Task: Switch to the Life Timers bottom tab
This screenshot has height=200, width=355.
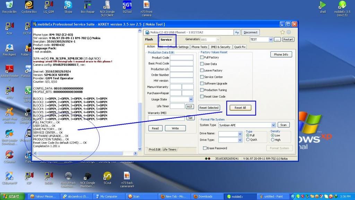Action: click(x=169, y=149)
